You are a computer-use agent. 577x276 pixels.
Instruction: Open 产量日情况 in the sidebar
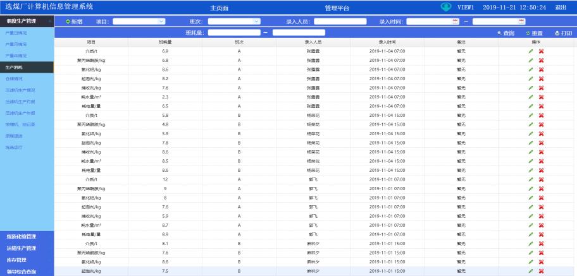coord(16,33)
